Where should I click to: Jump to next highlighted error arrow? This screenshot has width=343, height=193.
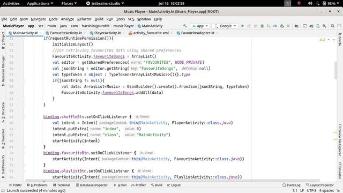tap(334, 40)
